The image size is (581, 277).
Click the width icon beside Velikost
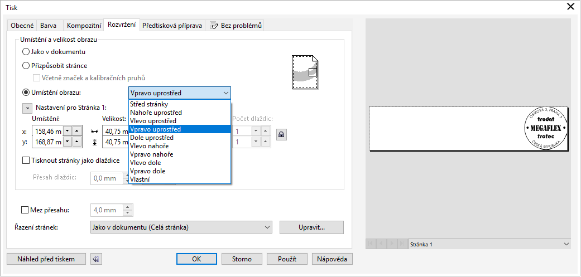[94, 131]
